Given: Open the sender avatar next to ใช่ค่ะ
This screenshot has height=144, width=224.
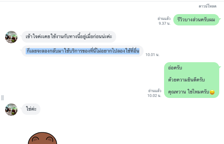Looking at the screenshot, I should tap(11, 110).
